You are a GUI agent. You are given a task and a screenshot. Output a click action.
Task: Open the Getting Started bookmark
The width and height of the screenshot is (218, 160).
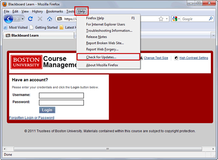tap(44, 27)
